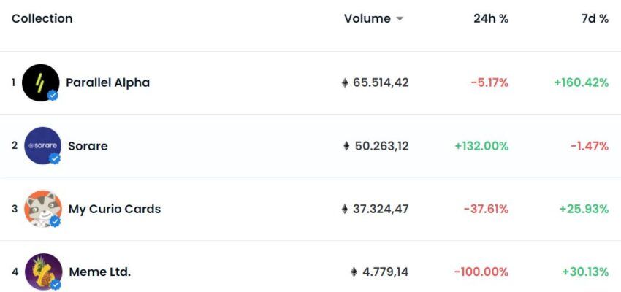
Task: Open Sorare collection name link
Action: tap(88, 146)
